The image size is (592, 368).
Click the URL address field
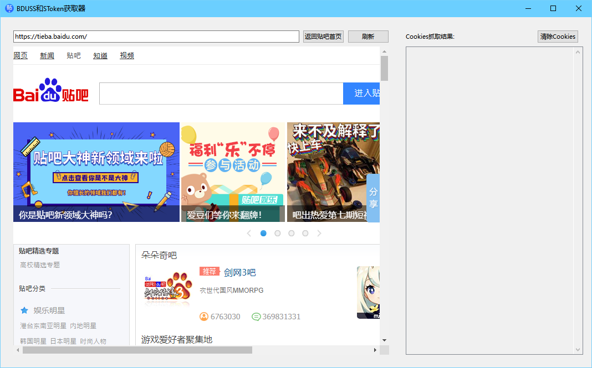point(156,37)
